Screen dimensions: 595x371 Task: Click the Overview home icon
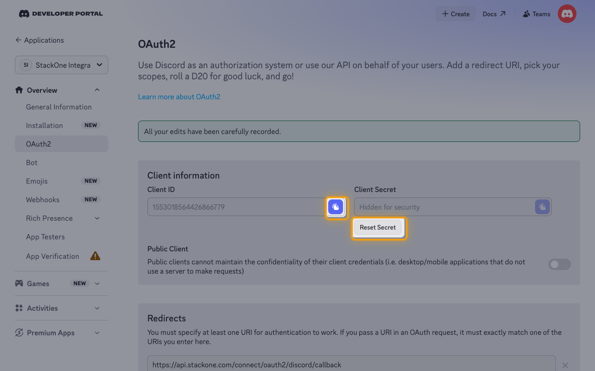19,90
